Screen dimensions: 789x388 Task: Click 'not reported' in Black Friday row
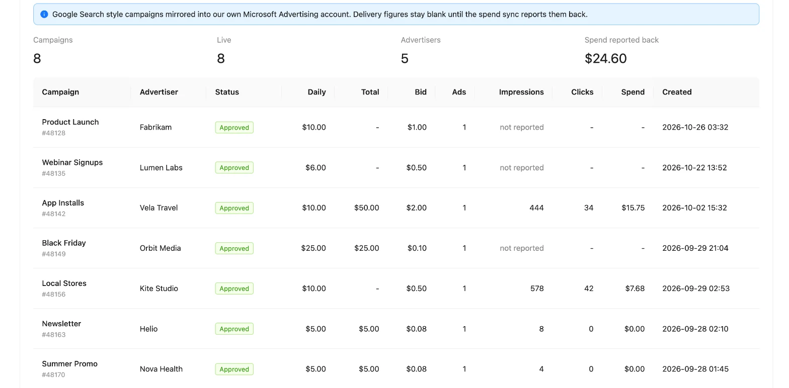pyautogui.click(x=522, y=248)
